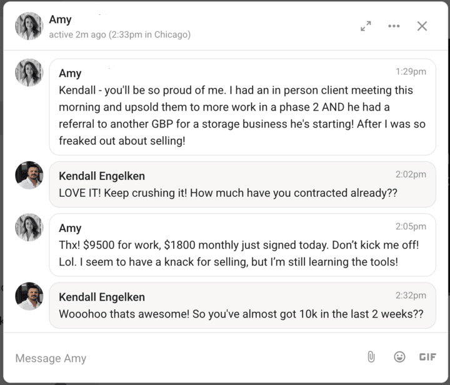The height and width of the screenshot is (385, 450).
Task: Click Kendall's avatar beside the 2:32pm message
Action: coord(29,296)
